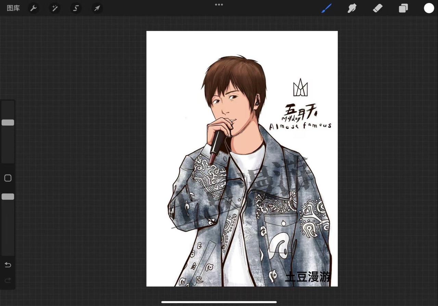Select the Eraser tool
438x306 pixels.
click(x=378, y=8)
